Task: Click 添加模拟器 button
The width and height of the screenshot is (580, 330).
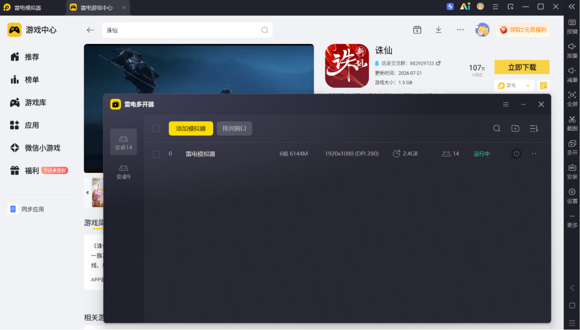Action: click(191, 128)
